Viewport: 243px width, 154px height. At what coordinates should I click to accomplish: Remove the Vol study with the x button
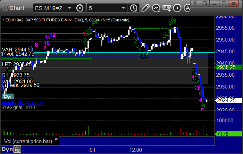pos(56,139)
